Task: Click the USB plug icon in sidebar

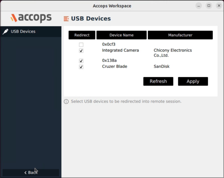Action: 5,31
